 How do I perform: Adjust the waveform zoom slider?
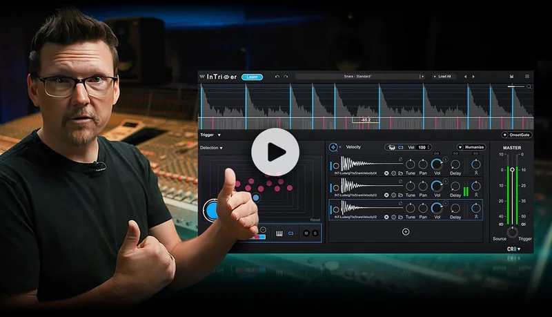(x=515, y=86)
